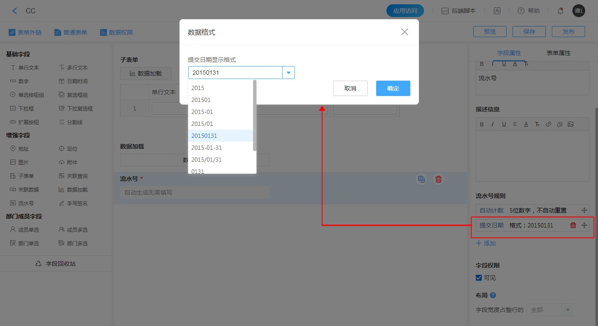598x326 pixels.
Task: Click the 确定 button in dialog
Action: (393, 88)
